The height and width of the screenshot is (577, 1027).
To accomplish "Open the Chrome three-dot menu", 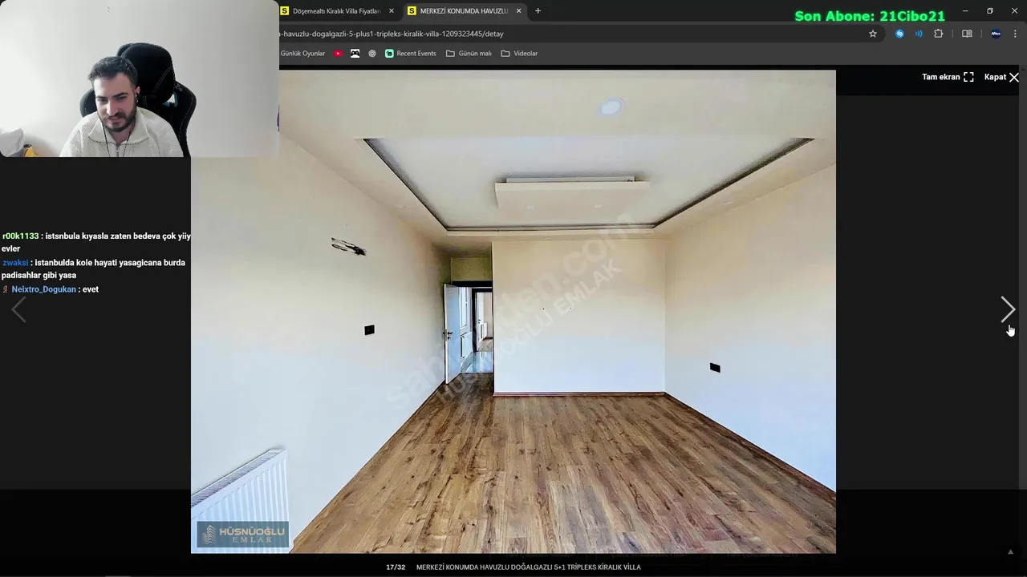I will pyautogui.click(x=1015, y=34).
